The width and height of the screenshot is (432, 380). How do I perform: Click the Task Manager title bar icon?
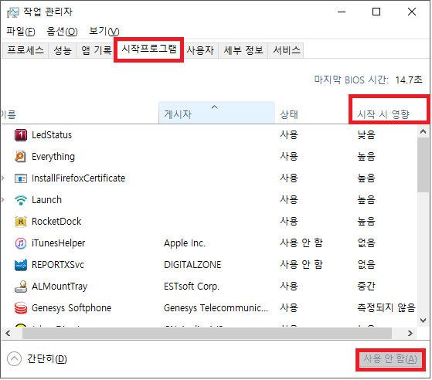(x=12, y=12)
